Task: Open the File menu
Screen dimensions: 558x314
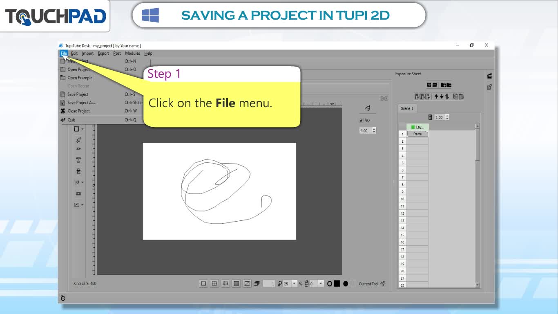Action: 64,53
